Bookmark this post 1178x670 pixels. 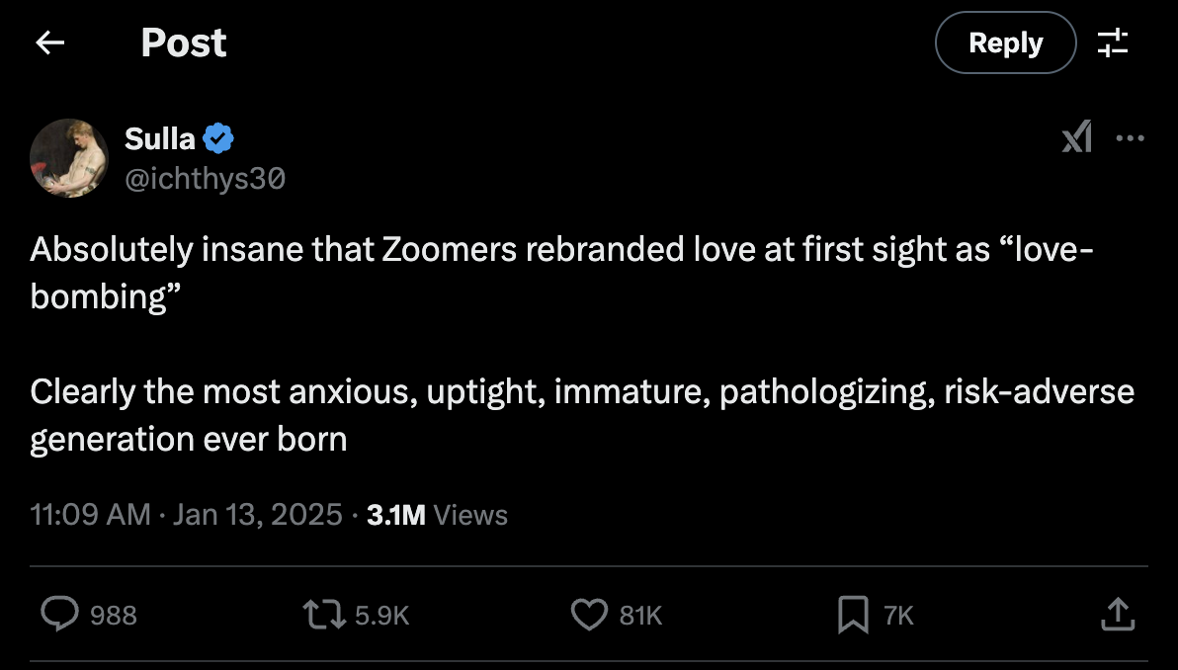click(x=851, y=615)
